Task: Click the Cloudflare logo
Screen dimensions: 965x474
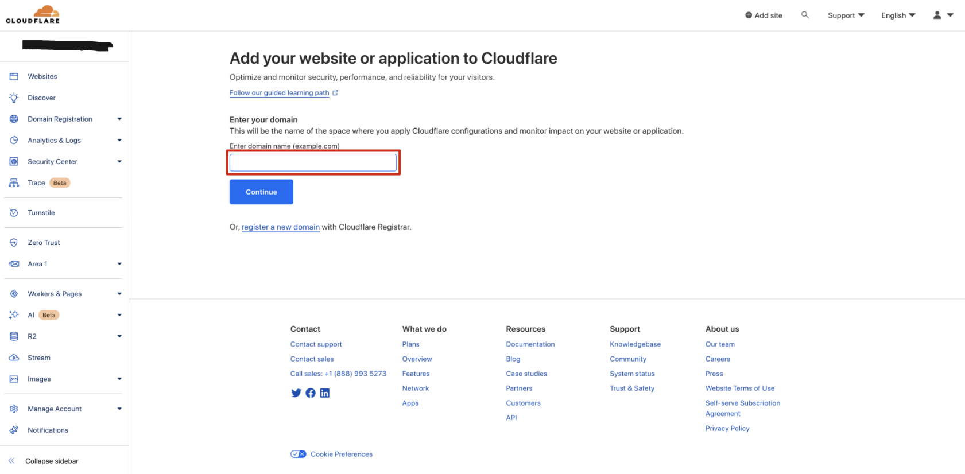Action: [33, 14]
